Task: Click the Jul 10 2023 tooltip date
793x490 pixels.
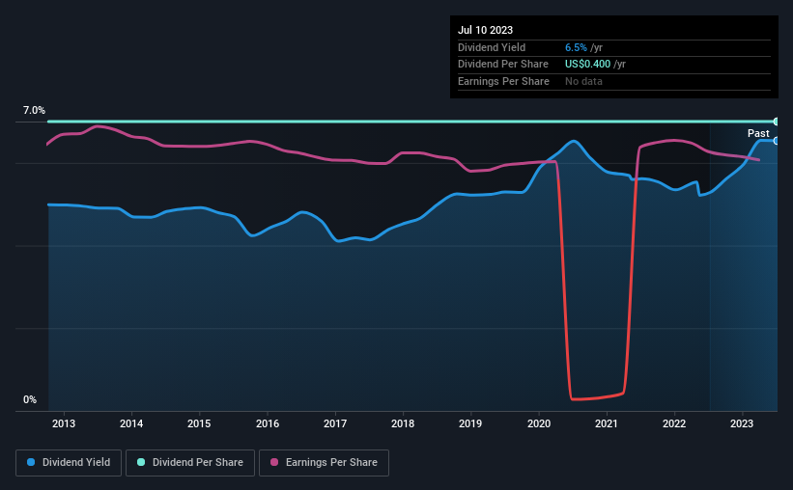Action: (x=485, y=30)
